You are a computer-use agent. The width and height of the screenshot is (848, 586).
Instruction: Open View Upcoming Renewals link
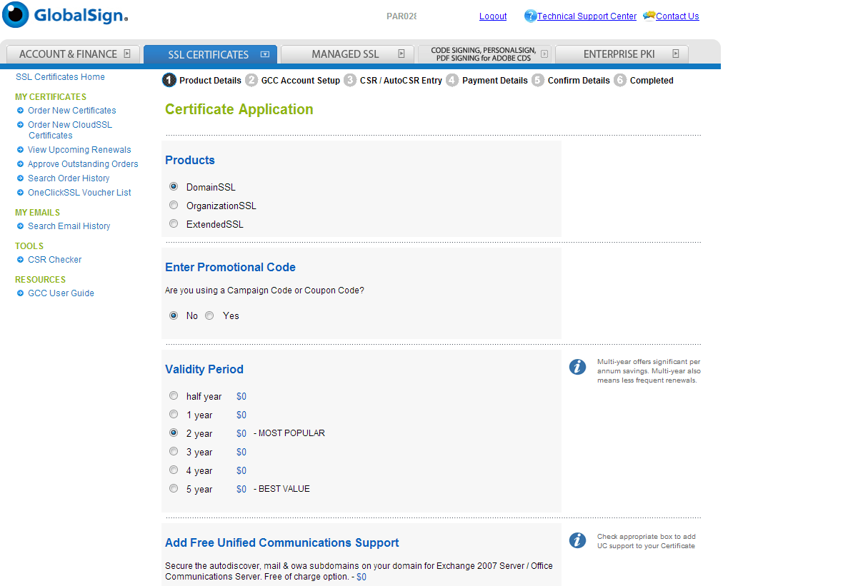(x=79, y=150)
